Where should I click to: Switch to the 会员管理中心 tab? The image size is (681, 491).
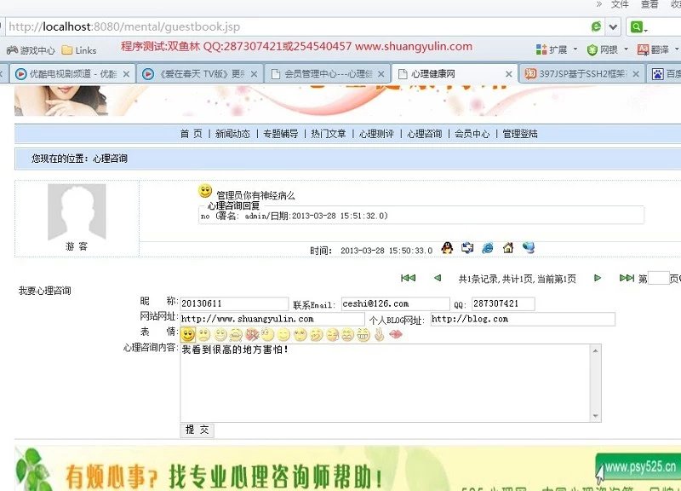(x=328, y=74)
